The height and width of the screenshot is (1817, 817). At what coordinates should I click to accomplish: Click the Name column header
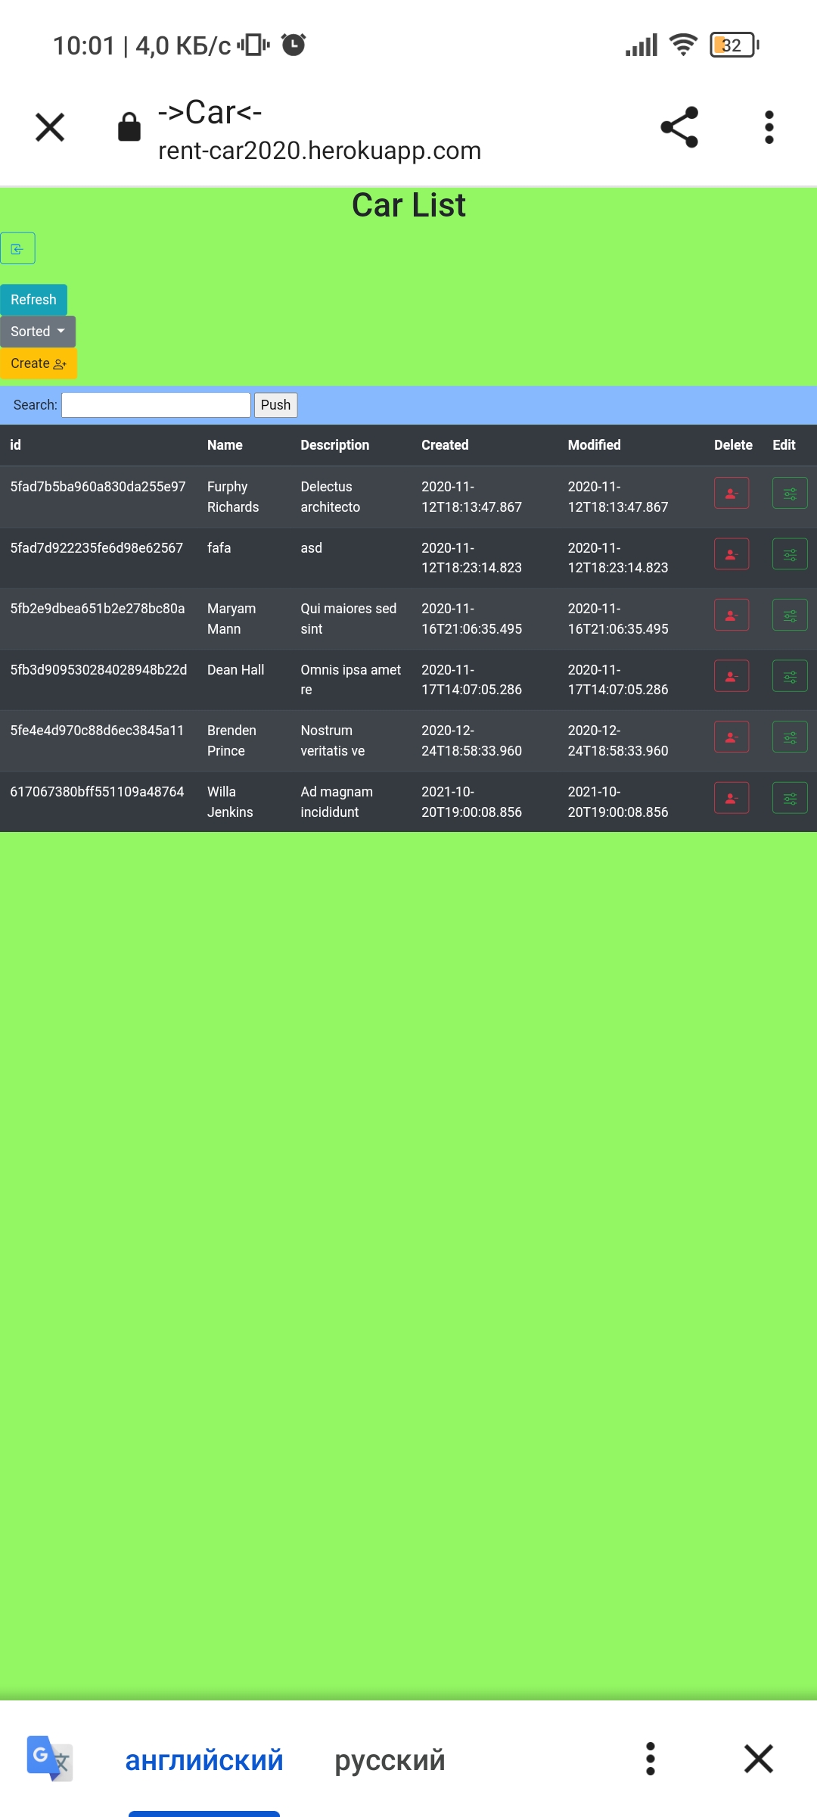pos(225,445)
